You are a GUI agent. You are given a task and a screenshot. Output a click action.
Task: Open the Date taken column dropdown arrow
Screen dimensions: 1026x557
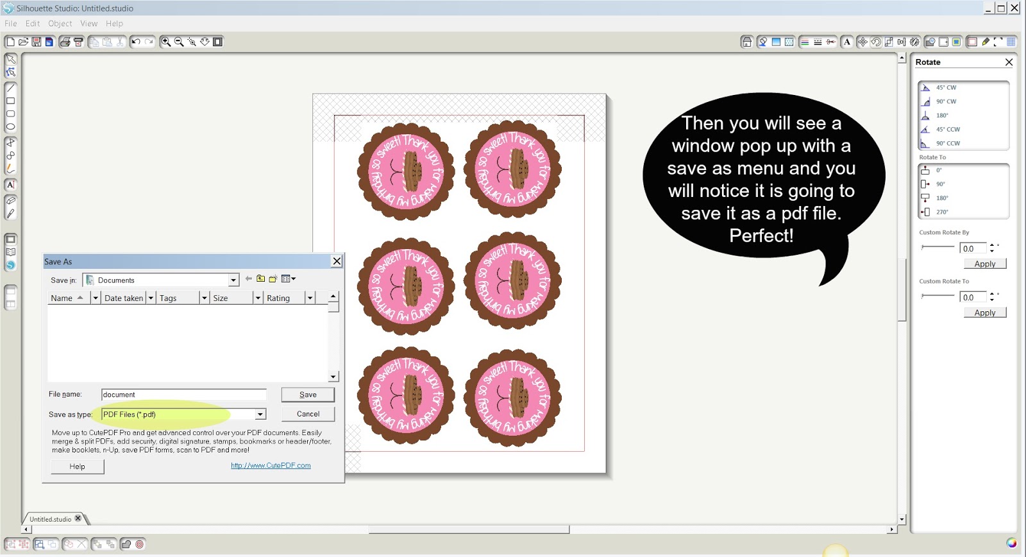click(151, 298)
